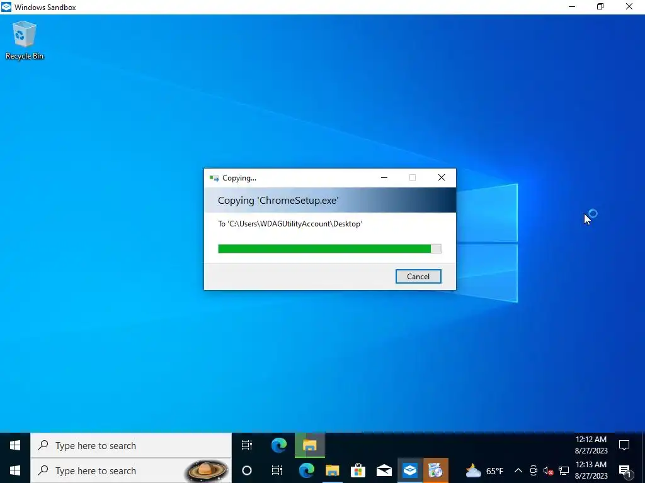Click the green copy progress bar
The height and width of the screenshot is (483, 645).
click(x=329, y=248)
